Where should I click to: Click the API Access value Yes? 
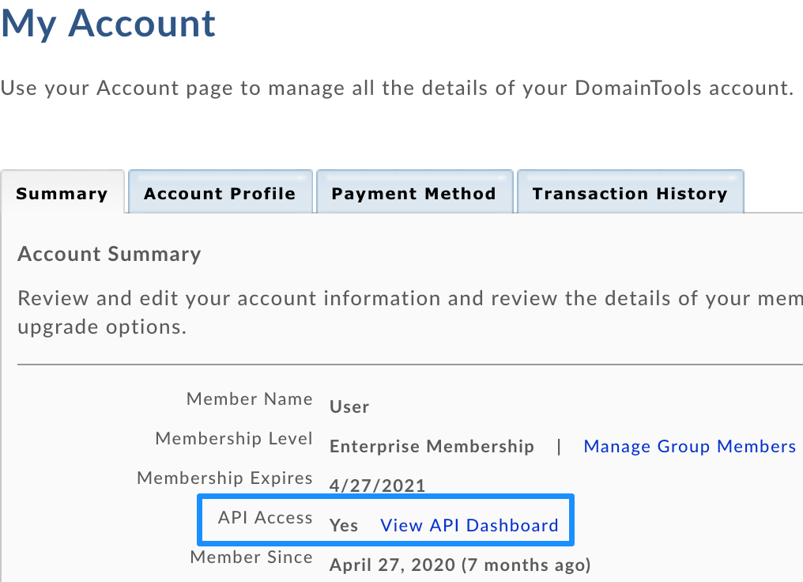pyautogui.click(x=344, y=525)
